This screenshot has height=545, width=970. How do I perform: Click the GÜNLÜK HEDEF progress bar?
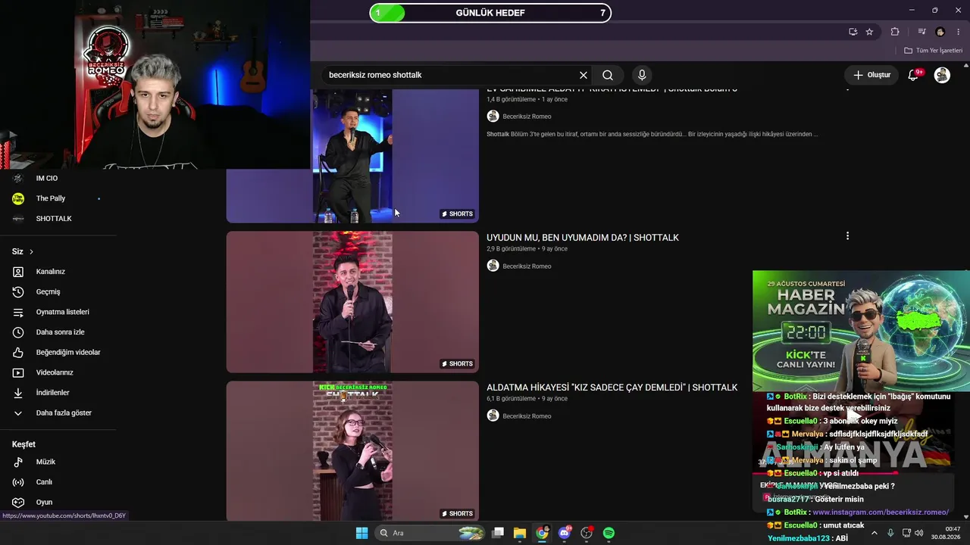(490, 13)
